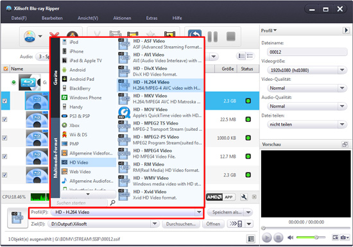Select HD - ASF Video format
The height and width of the screenshot is (247, 353).
[160, 44]
